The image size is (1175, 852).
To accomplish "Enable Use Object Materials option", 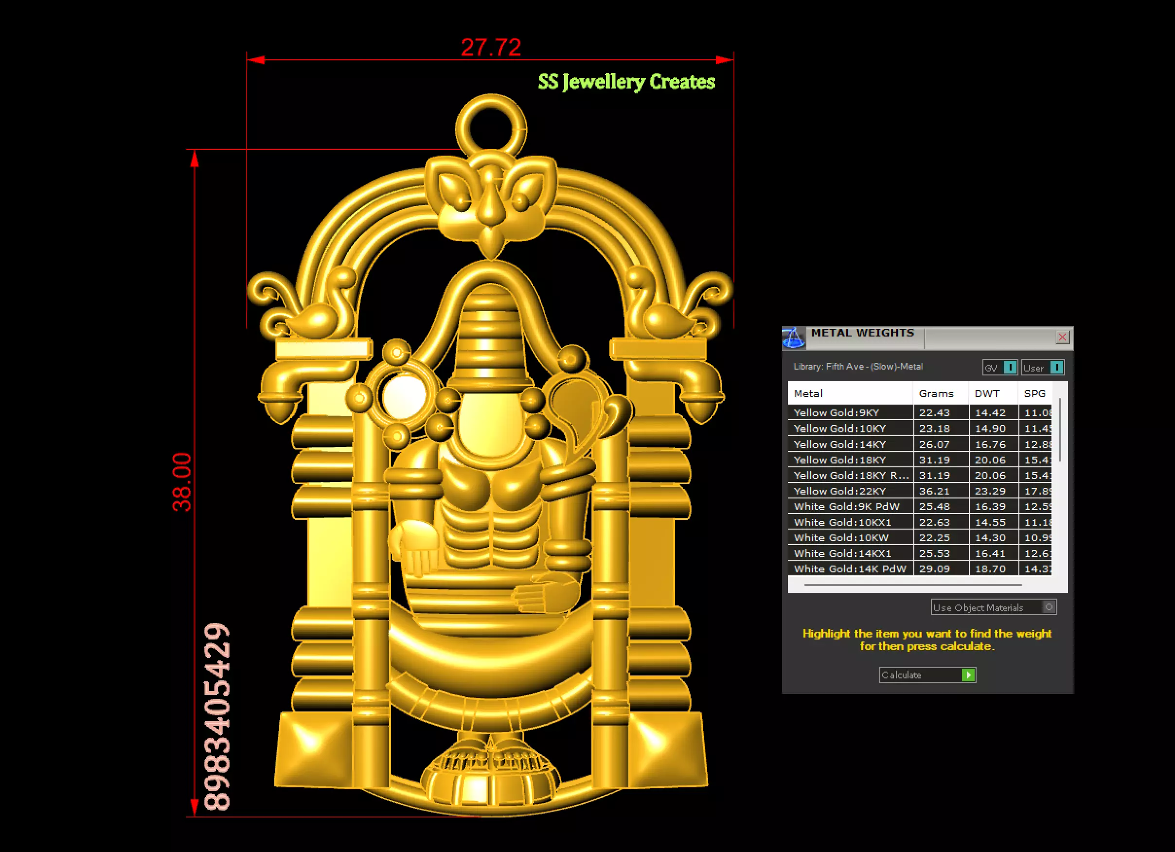I will pos(993,607).
